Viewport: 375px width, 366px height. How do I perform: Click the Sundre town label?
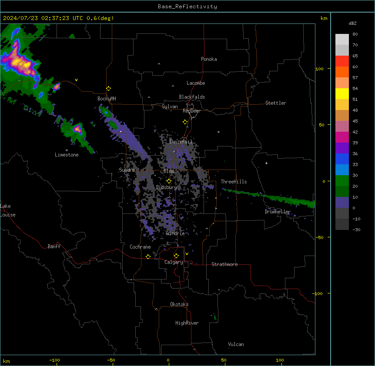click(127, 170)
